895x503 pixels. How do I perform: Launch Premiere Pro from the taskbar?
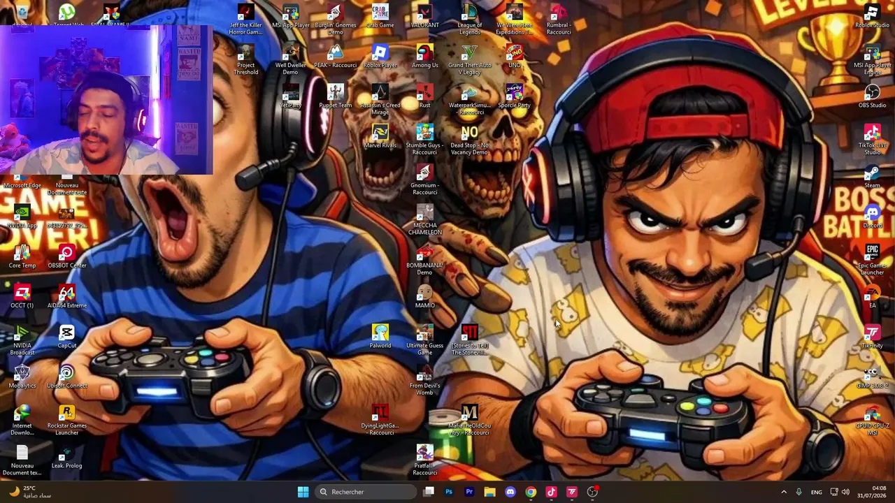click(x=469, y=492)
